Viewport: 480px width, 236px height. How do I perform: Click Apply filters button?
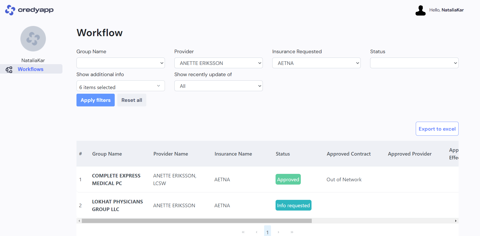coord(96,100)
